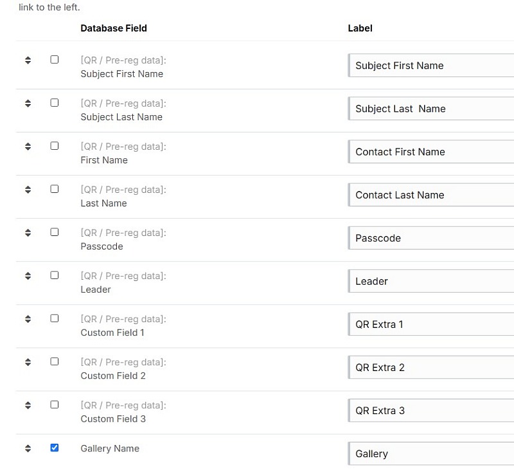Click the Gallery label text box
The image size is (514, 472).
point(430,453)
